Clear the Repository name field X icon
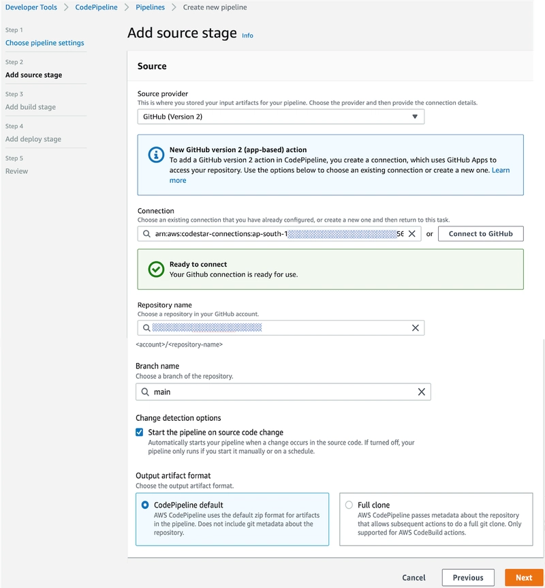This screenshot has width=545, height=588. 415,328
